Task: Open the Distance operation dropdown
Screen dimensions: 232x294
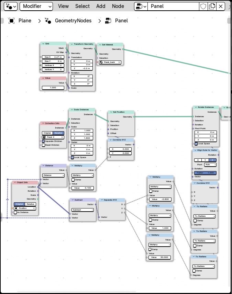Action: (54, 175)
